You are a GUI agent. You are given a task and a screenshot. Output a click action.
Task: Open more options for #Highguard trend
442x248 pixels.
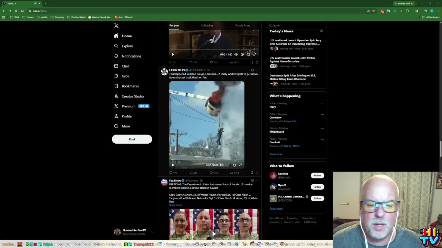point(323,128)
